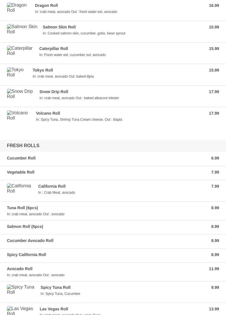Image resolution: width=226 pixels, height=315 pixels.
Task: Click the Volcano Roll image thumbnail
Action: (x=19, y=116)
